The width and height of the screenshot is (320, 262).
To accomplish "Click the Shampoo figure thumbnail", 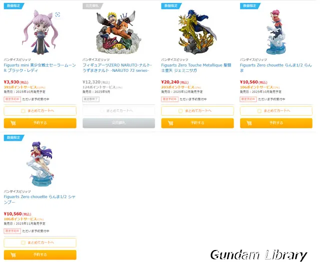I will click(x=40, y=164).
